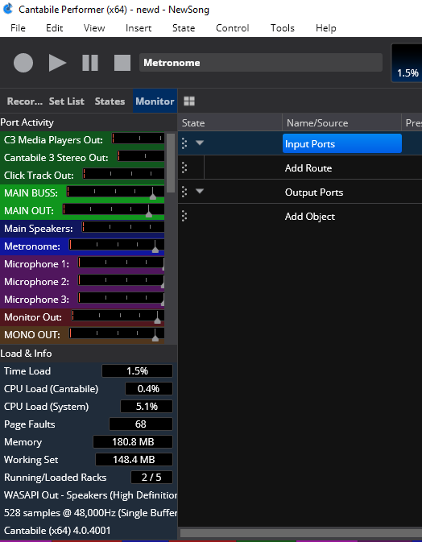Click the WASAPI Out - Speakers info line
422x542 pixels.
click(x=90, y=495)
